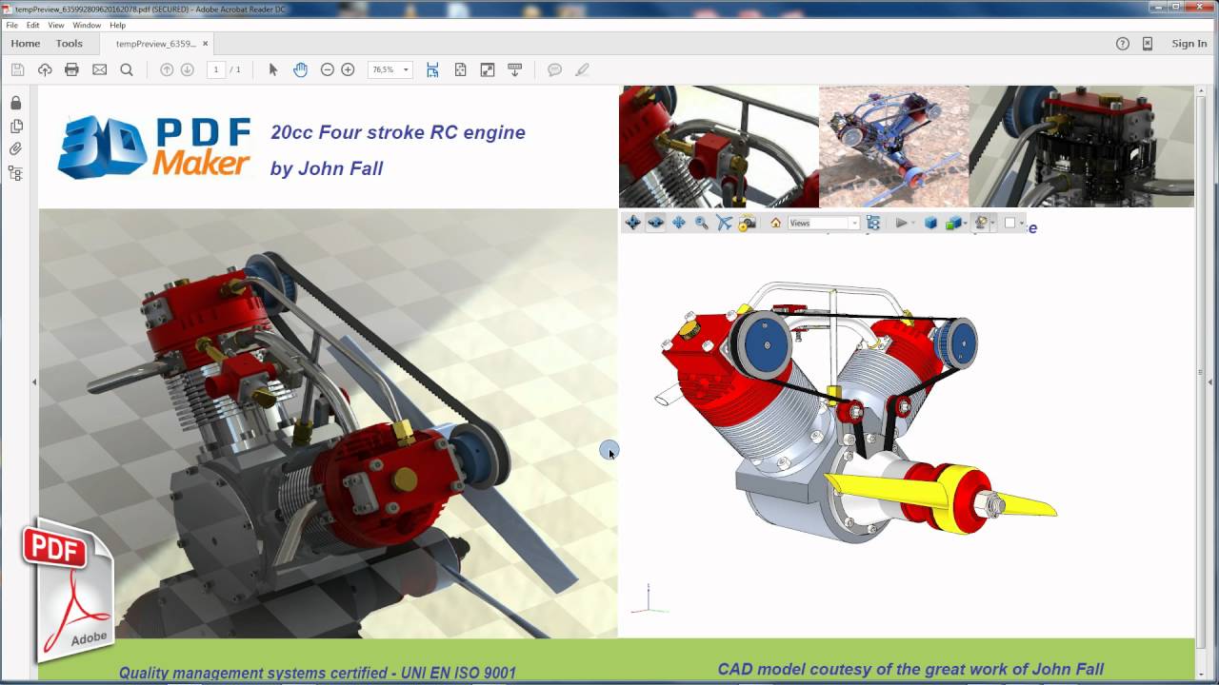1219x685 pixels.
Task: Choose the Selection arrow tool
Action: 273,69
